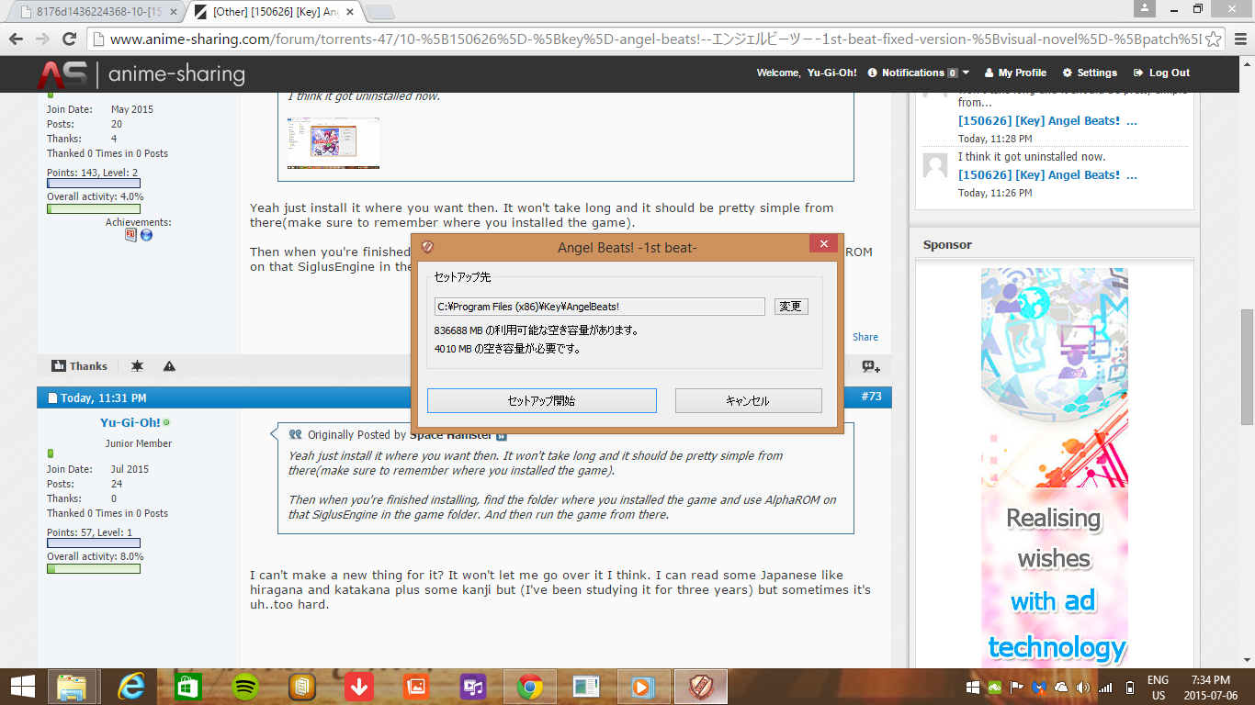Reload the page with the browser refresh icon
Image resolution: width=1255 pixels, height=705 pixels.
pos(69,39)
